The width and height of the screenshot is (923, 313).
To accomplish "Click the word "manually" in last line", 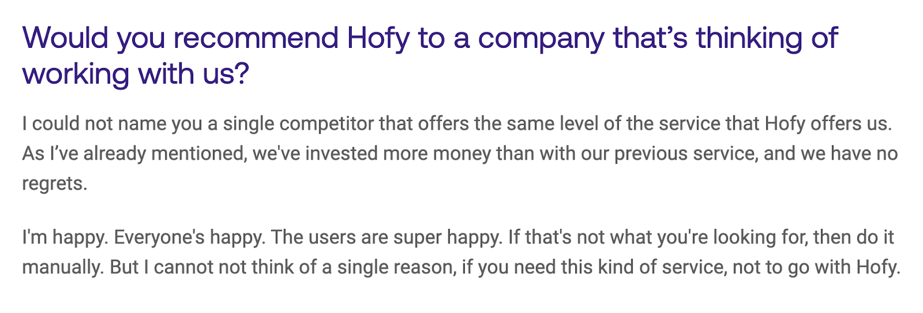I will 62,267.
